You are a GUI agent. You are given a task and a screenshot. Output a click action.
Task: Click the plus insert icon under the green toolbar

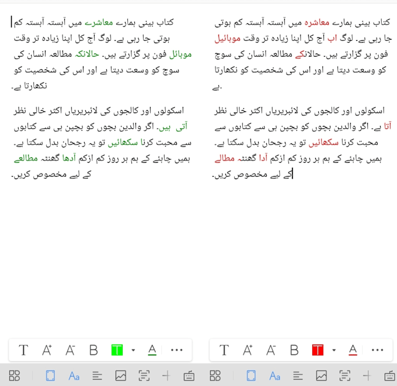click(x=166, y=376)
